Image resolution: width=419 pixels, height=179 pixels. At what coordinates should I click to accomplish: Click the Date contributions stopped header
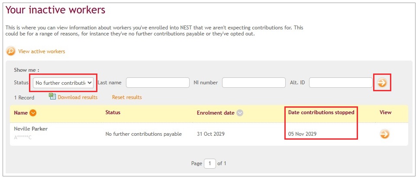pyautogui.click(x=321, y=112)
